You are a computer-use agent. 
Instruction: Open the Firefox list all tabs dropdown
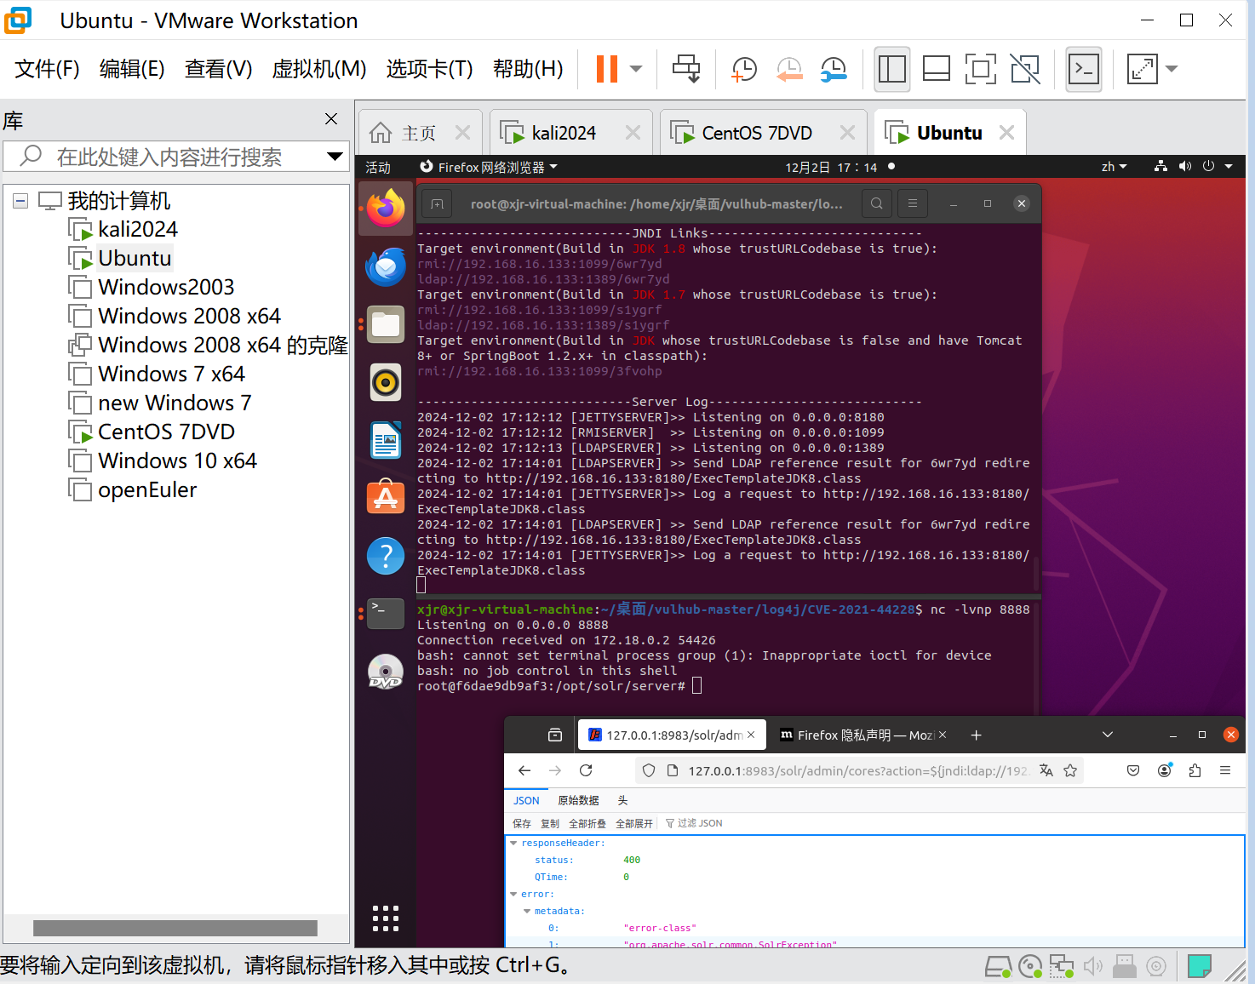point(1108,735)
